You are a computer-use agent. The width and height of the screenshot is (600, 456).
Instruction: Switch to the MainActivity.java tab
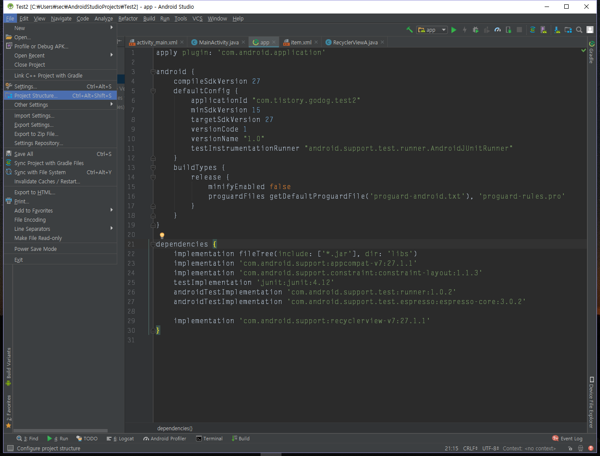pos(218,42)
